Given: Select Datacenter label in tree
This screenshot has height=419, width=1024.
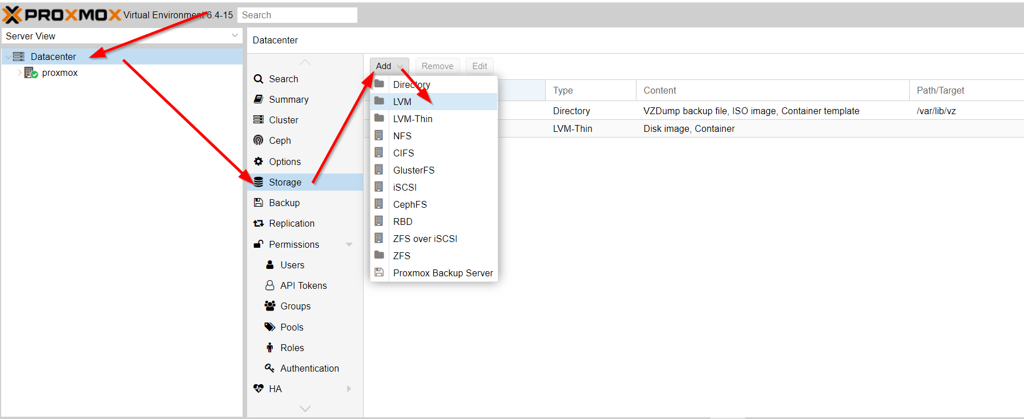Looking at the screenshot, I should pos(53,57).
